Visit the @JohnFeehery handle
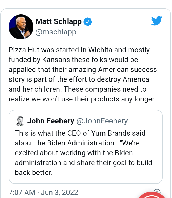 pos(102,121)
